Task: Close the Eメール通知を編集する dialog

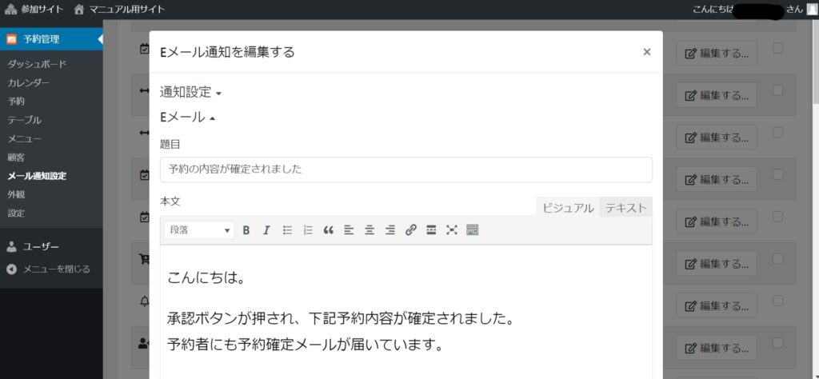Action: (647, 52)
